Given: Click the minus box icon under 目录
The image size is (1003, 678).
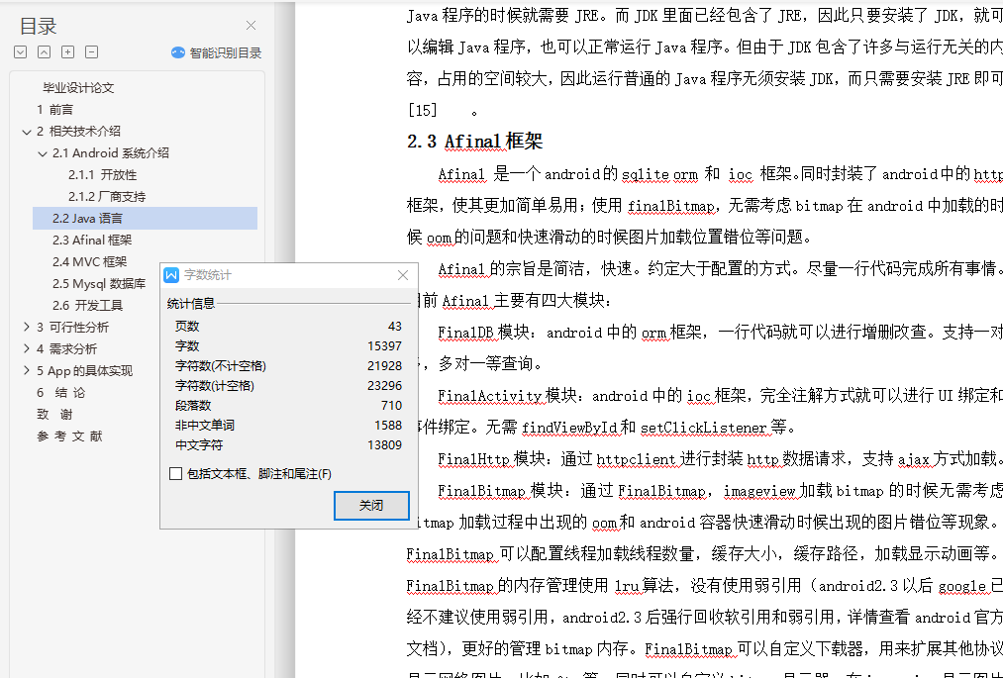Looking at the screenshot, I should [91, 52].
